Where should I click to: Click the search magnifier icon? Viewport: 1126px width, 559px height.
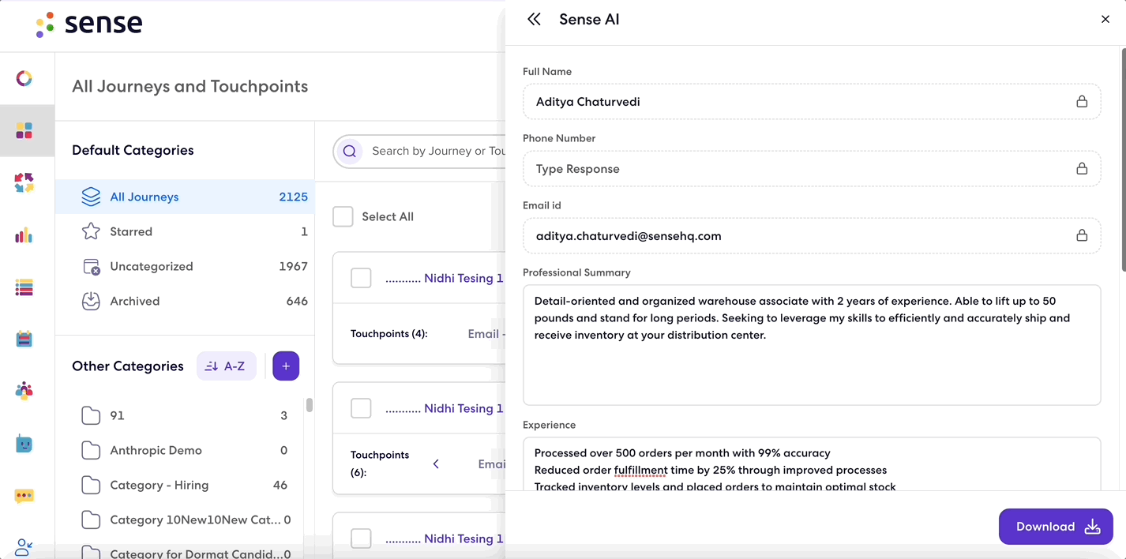pos(350,151)
